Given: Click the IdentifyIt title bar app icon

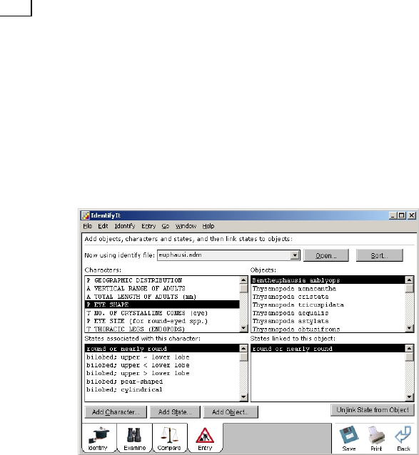Looking at the screenshot, I should [x=86, y=215].
